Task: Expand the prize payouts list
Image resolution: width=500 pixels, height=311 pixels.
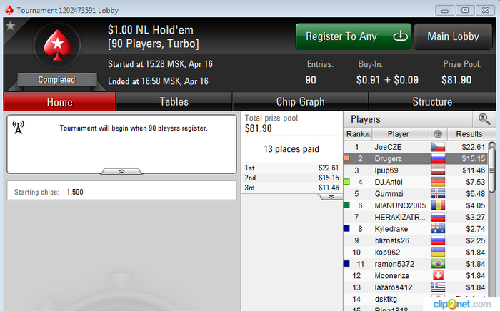Action: 331,197
